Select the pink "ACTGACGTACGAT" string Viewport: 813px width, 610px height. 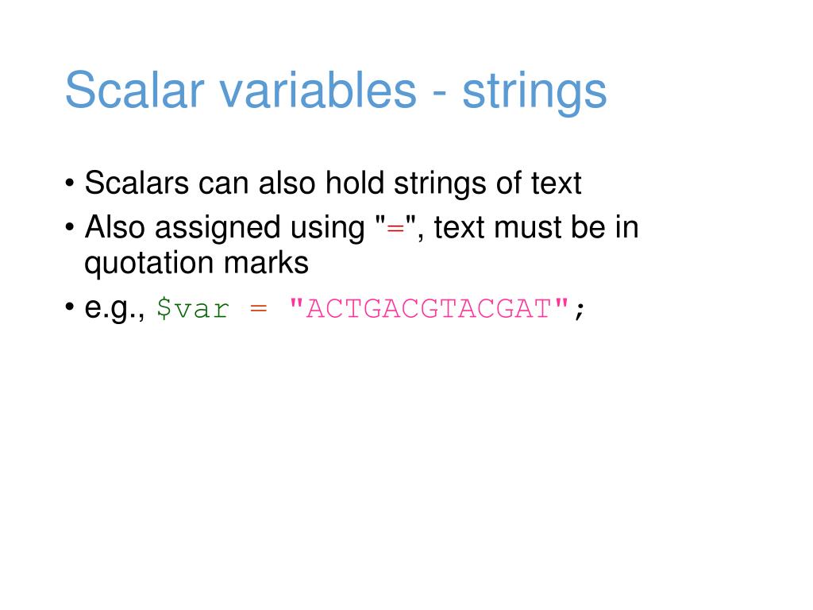(x=430, y=309)
